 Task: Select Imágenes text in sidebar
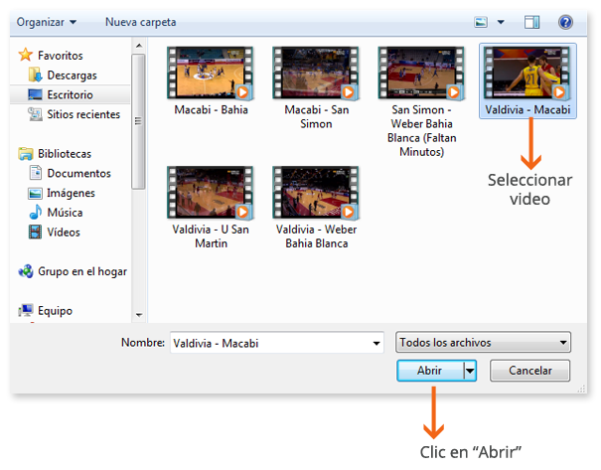[71, 193]
